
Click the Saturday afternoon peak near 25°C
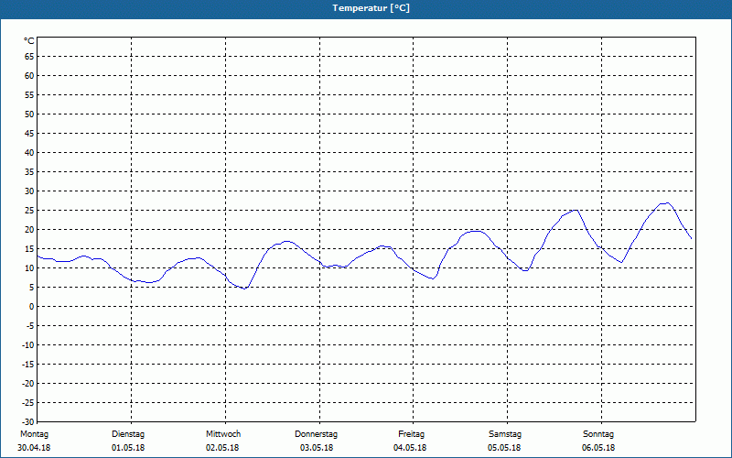[x=576, y=211]
